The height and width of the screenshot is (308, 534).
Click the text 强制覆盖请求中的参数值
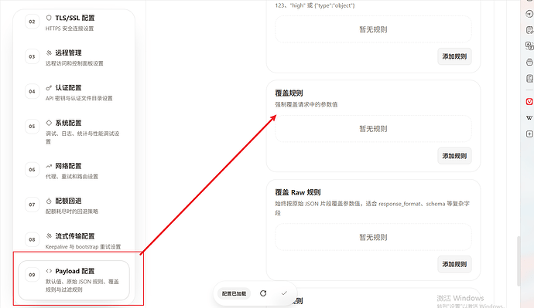(x=306, y=104)
